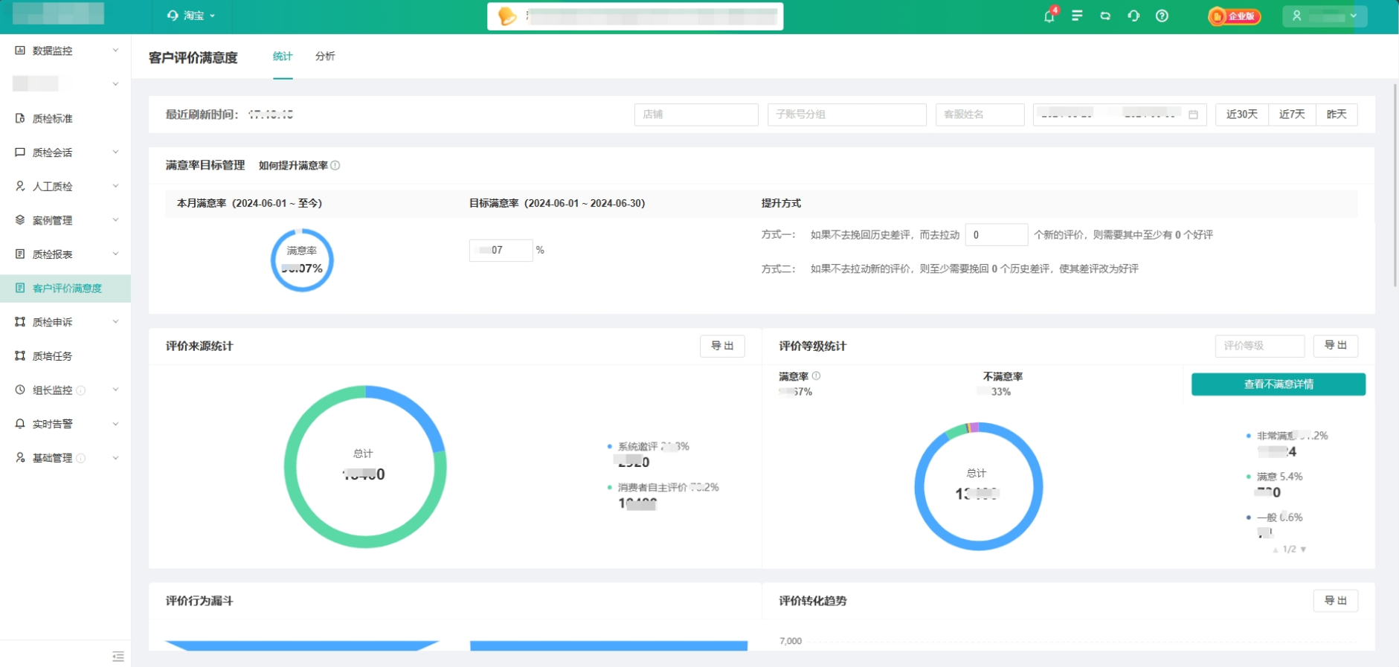
Task: Open the 子账号分组 selector
Action: [846, 115]
